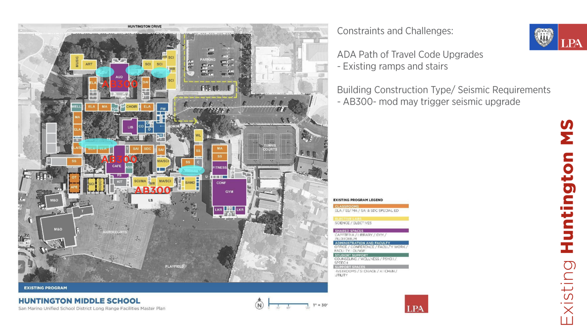
Task: Click the LIB library building
Action: [x=131, y=127]
